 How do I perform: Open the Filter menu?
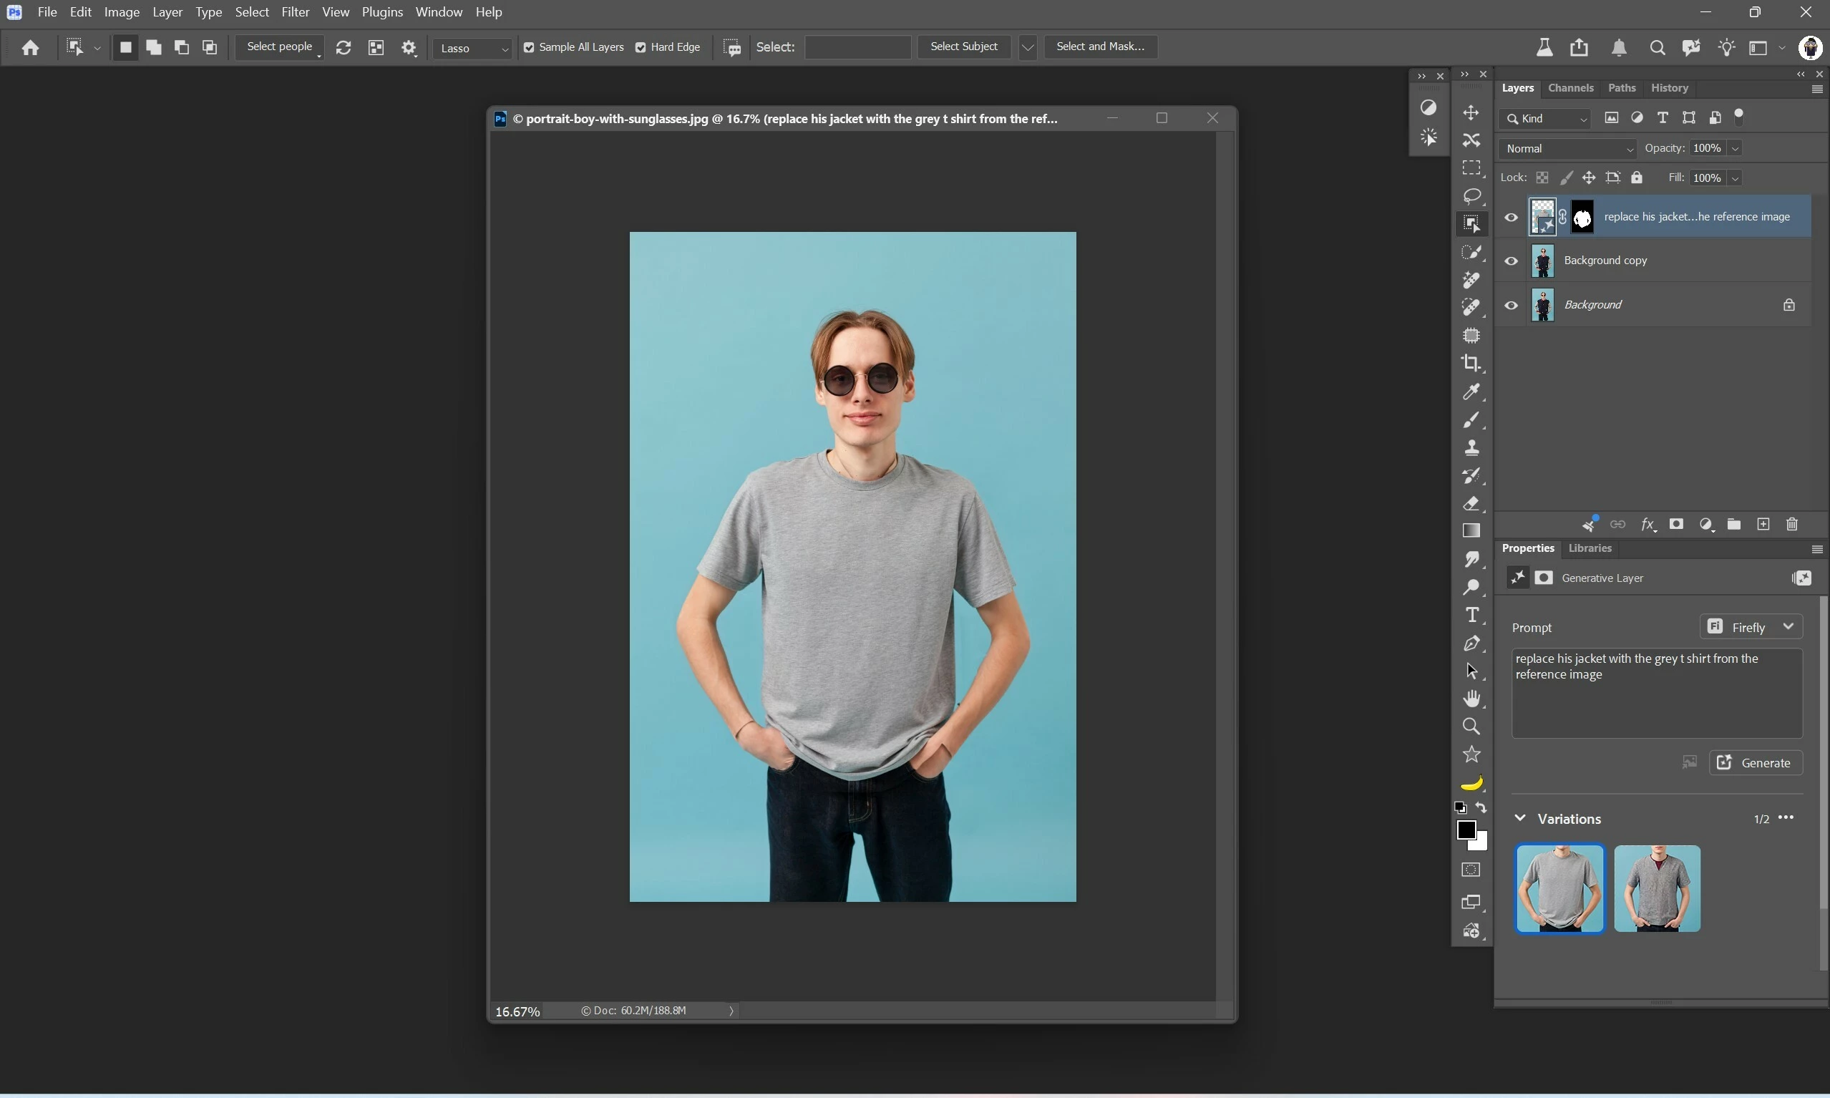295,12
